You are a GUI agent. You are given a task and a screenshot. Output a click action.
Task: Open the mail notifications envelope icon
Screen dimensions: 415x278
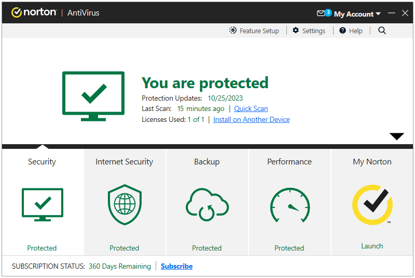[x=321, y=13]
